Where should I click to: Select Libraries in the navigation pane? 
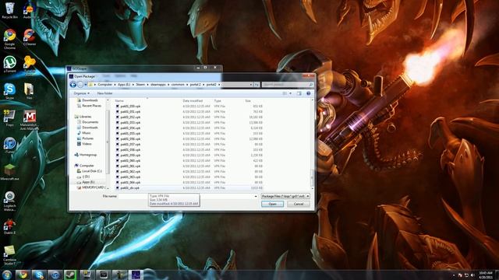point(83,117)
